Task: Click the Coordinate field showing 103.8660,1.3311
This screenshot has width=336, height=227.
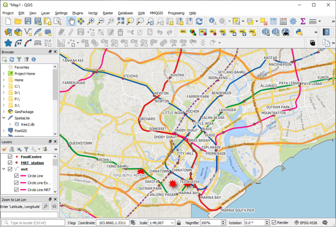Action: click(113, 223)
